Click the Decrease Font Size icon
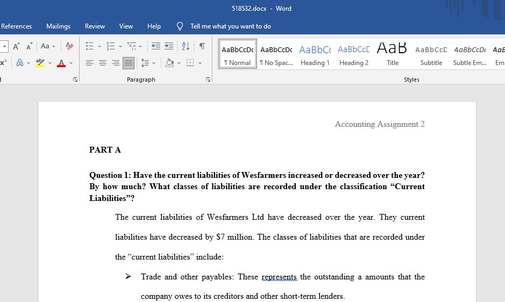505x302 pixels. tap(29, 46)
